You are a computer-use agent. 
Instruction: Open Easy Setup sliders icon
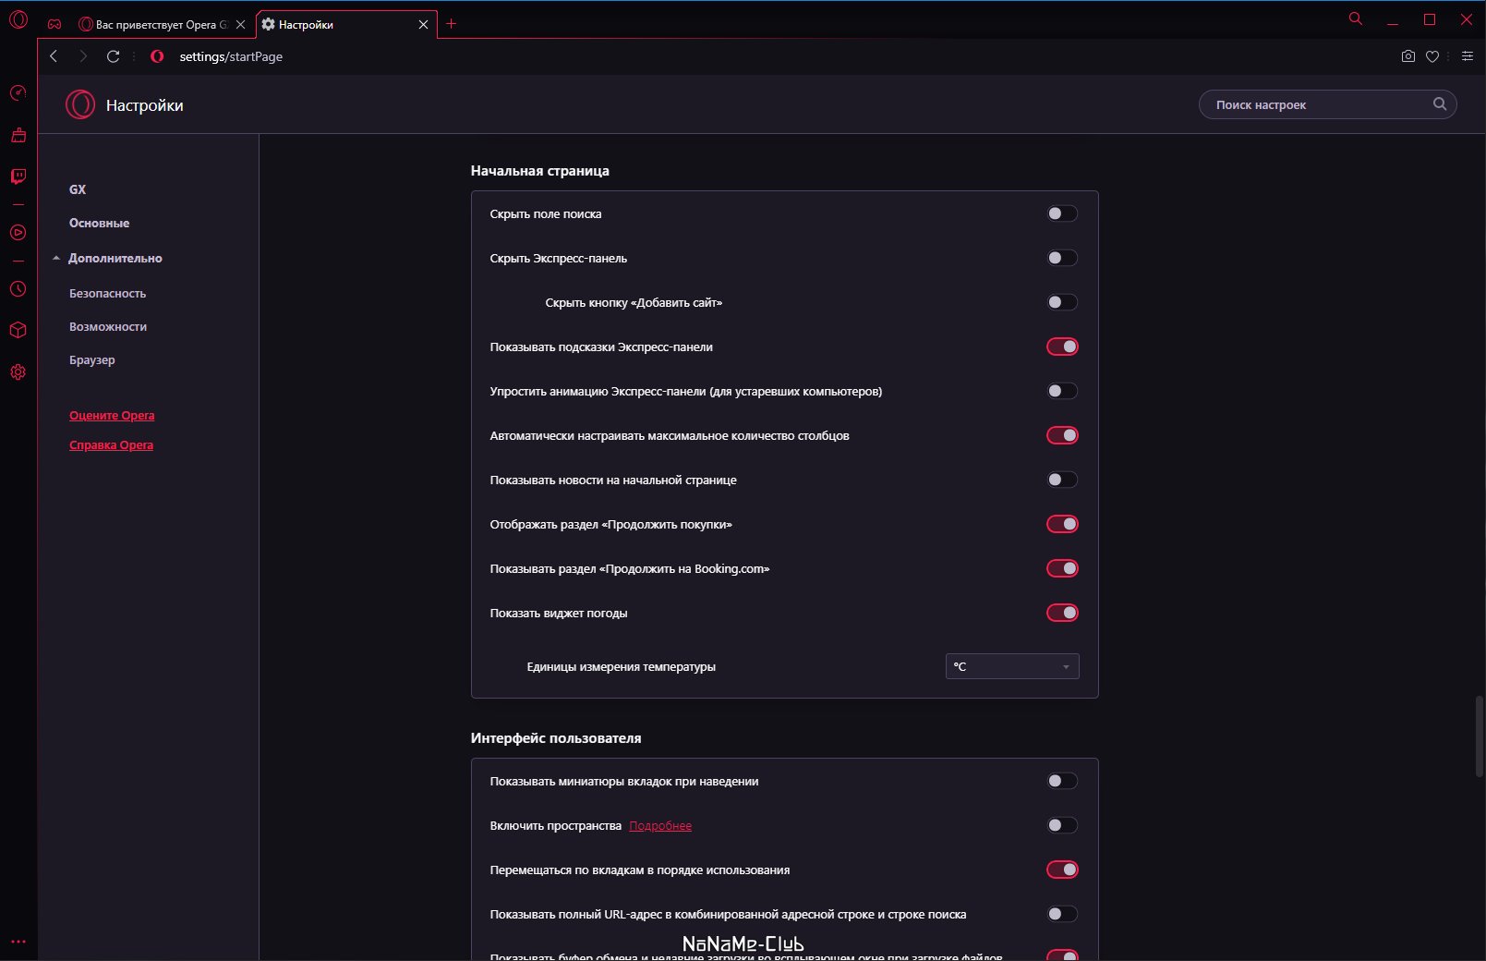[x=1467, y=56]
